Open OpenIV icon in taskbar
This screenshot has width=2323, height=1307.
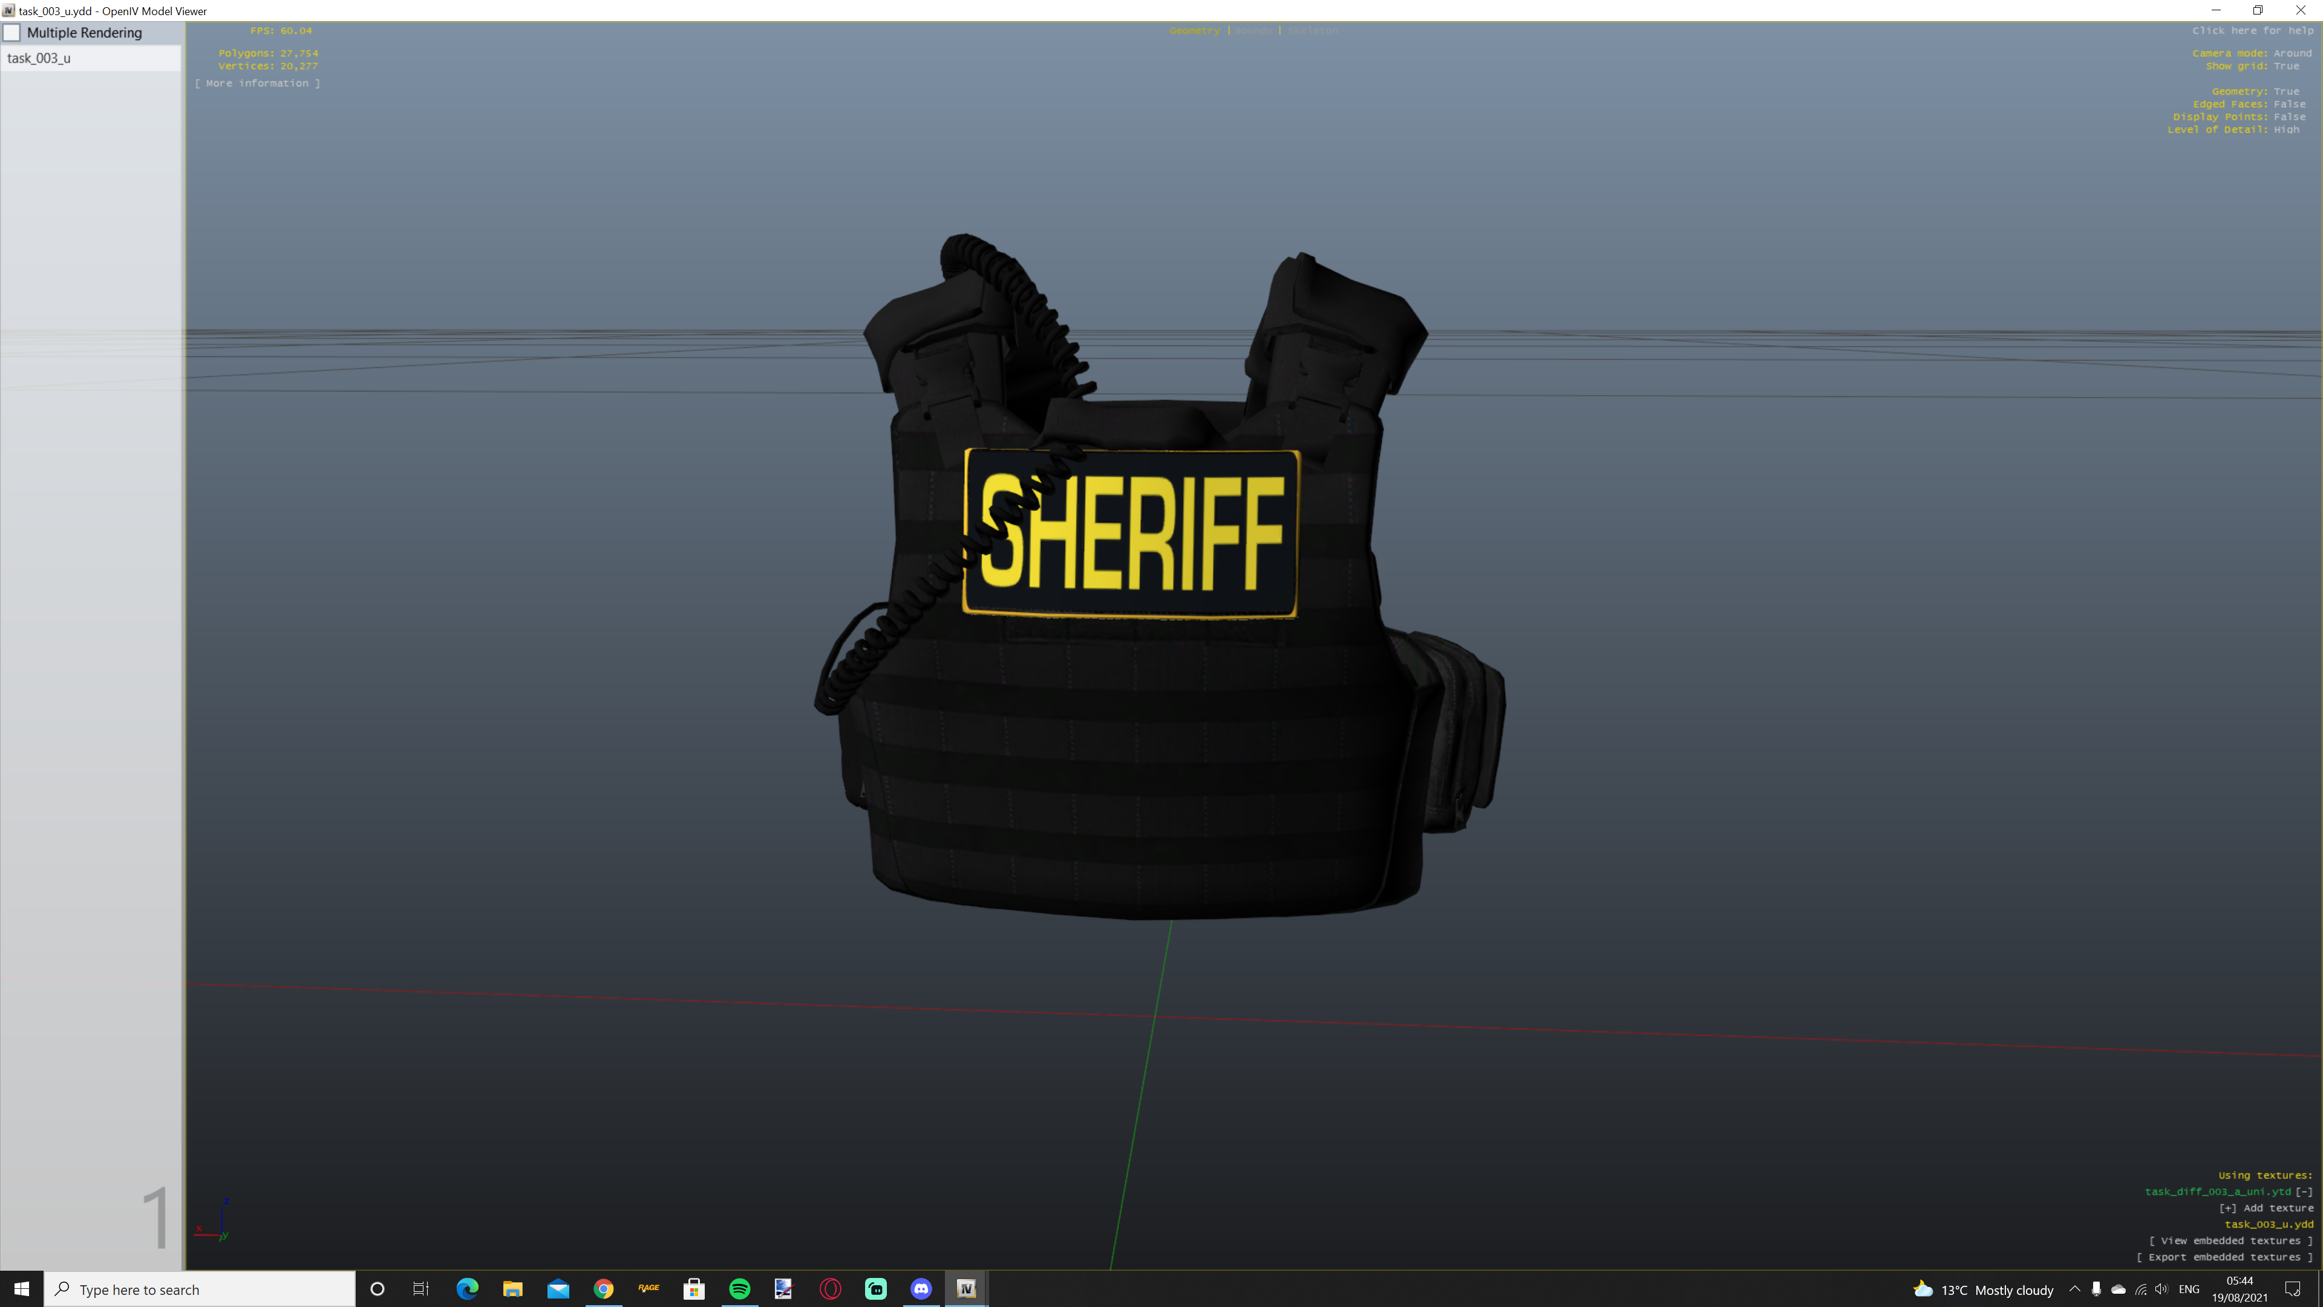pos(966,1289)
